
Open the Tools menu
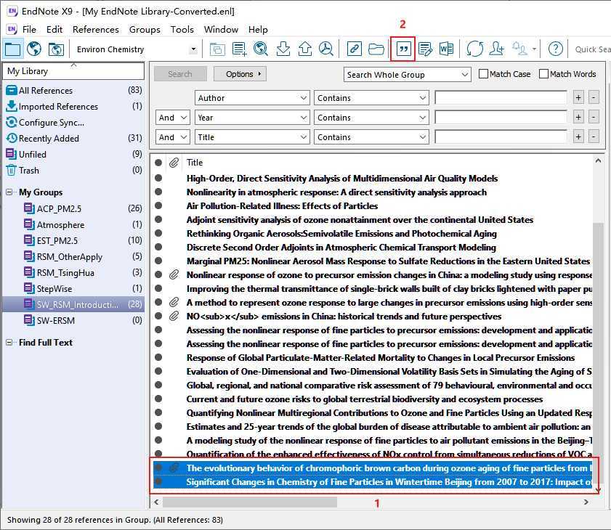click(x=182, y=30)
